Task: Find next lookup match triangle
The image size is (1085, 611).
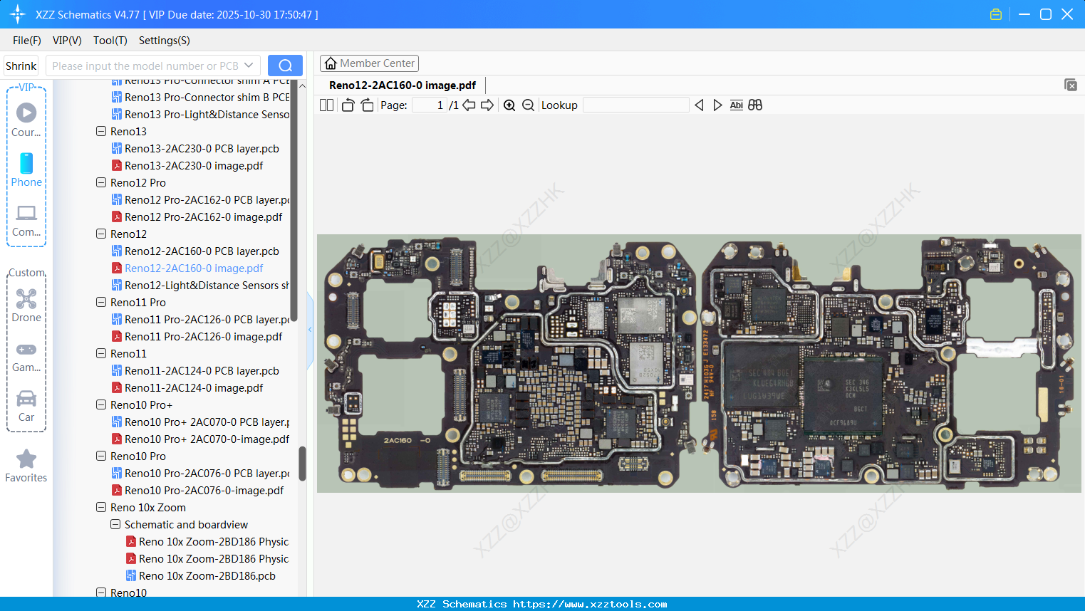Action: [x=717, y=105]
